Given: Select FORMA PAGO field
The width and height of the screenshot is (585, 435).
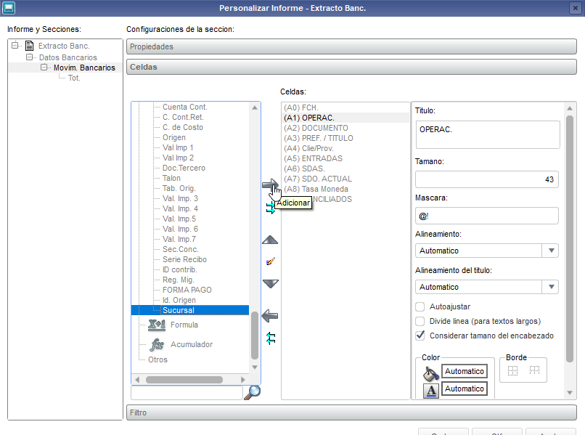Looking at the screenshot, I should click(187, 290).
